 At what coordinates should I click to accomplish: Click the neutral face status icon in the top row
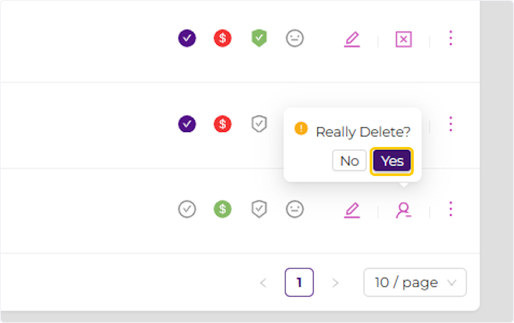point(294,38)
